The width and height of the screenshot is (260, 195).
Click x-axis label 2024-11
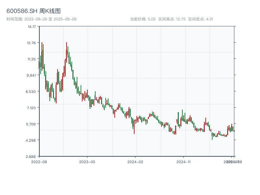pos(183,162)
